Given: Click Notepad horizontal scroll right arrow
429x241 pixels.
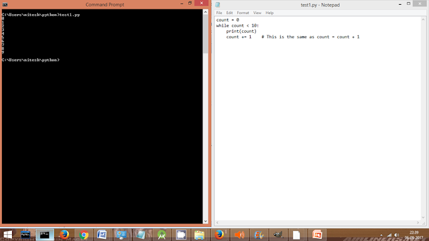Looking at the screenshot, I should click(x=418, y=223).
